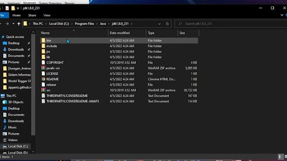Click the forward navigation arrow

[7, 24]
